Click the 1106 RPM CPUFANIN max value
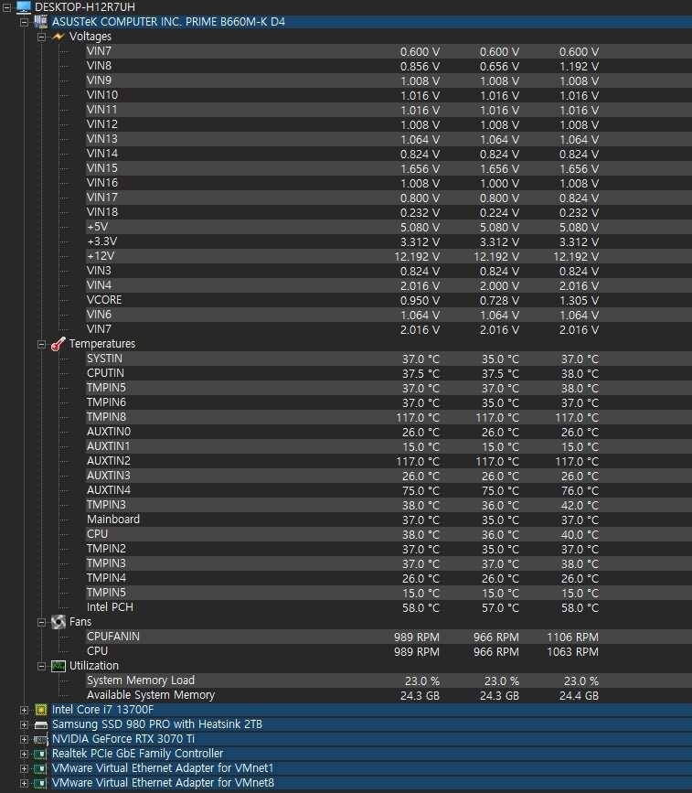Screen dimensions: 692x793 (x=573, y=638)
